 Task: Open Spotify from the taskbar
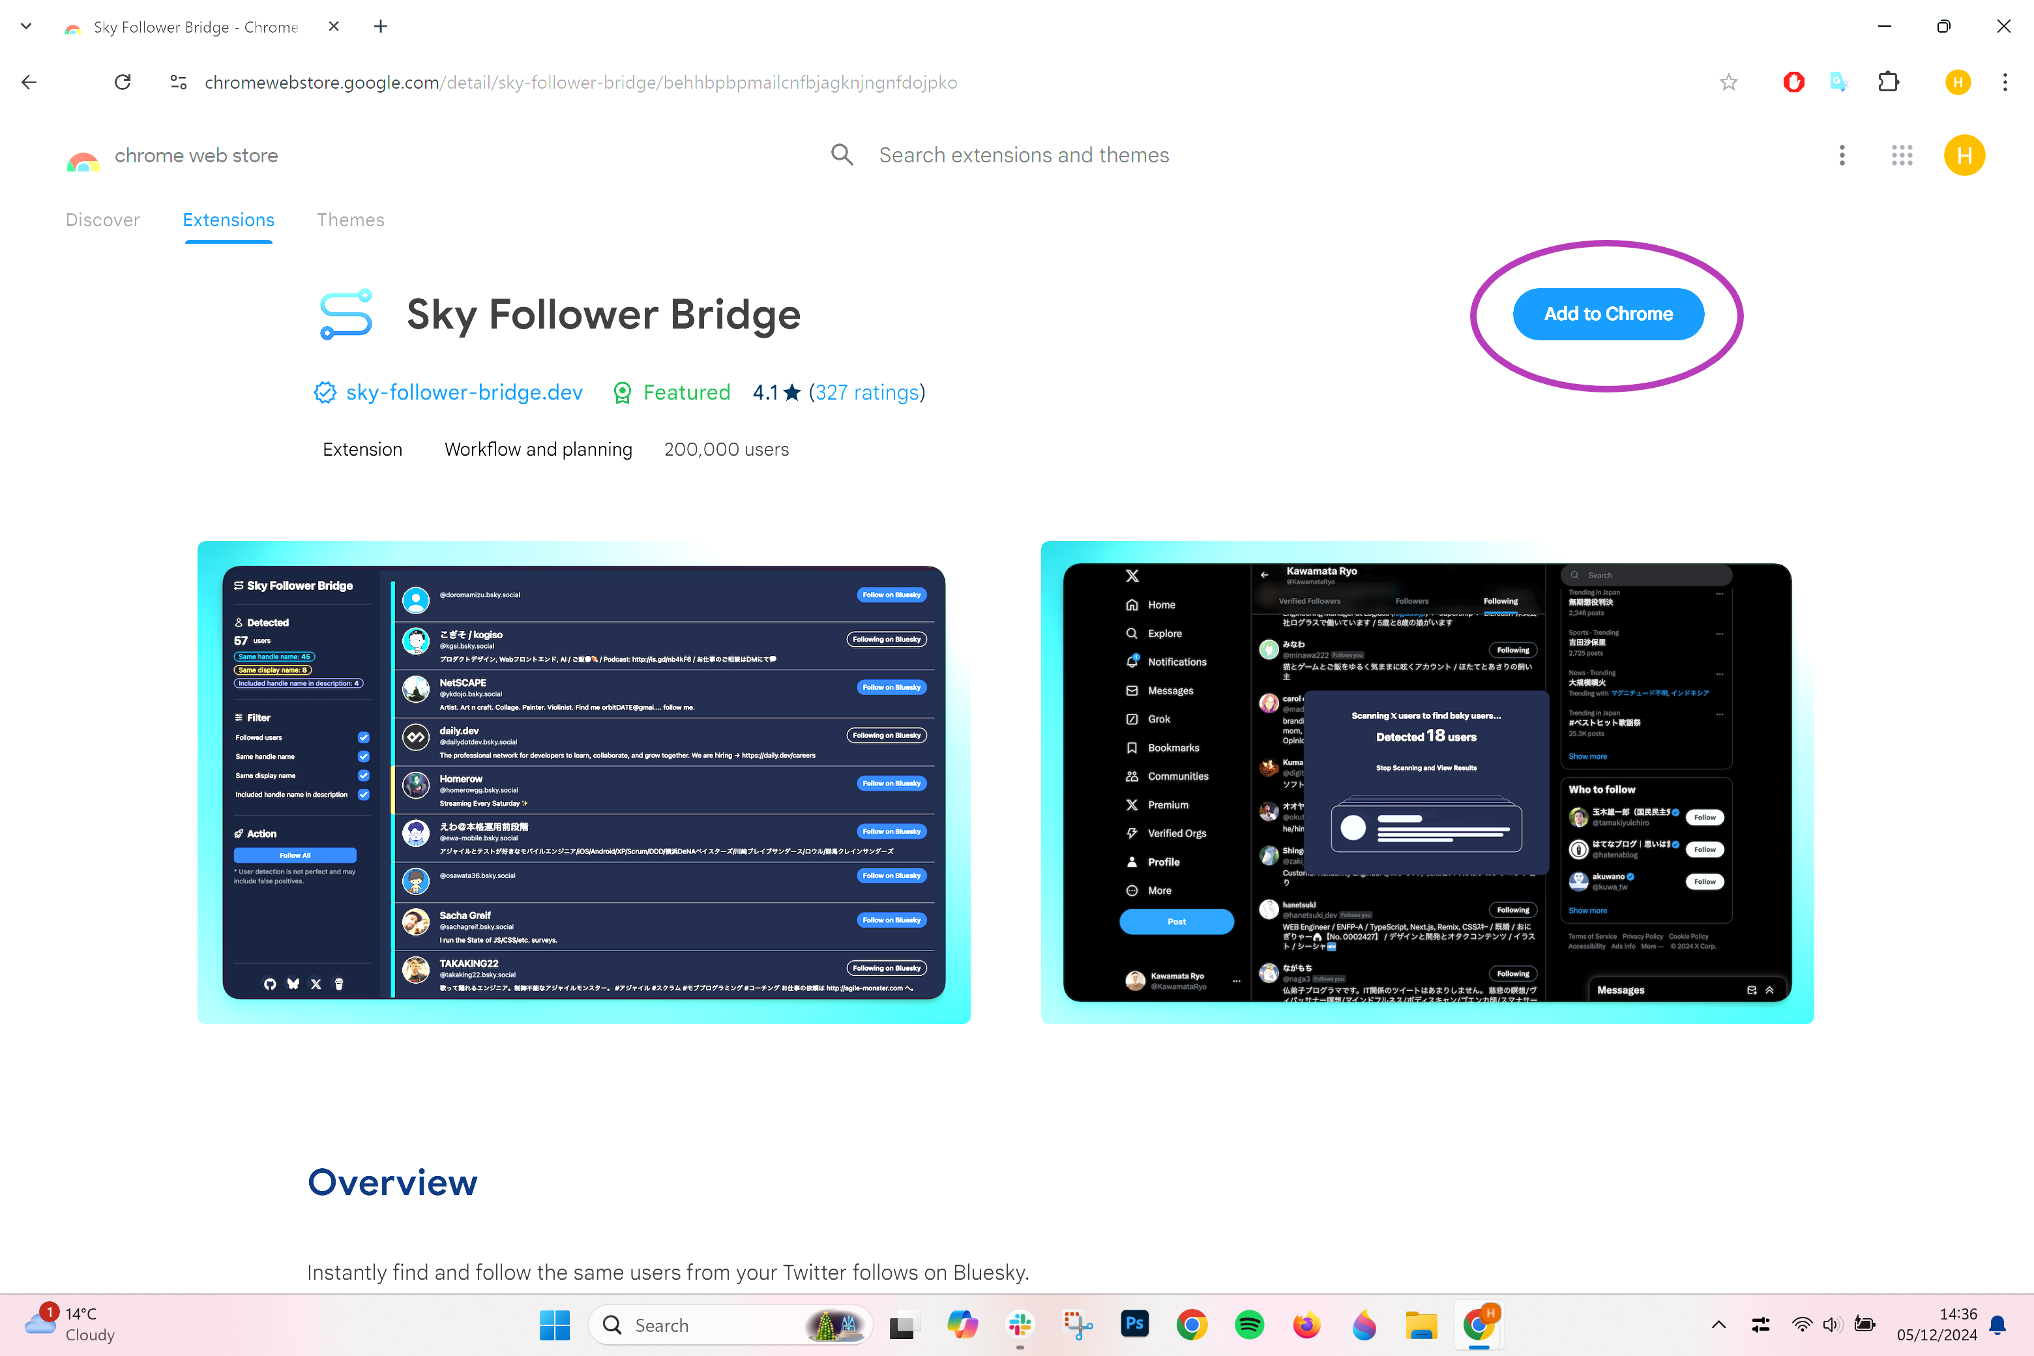tap(1250, 1325)
